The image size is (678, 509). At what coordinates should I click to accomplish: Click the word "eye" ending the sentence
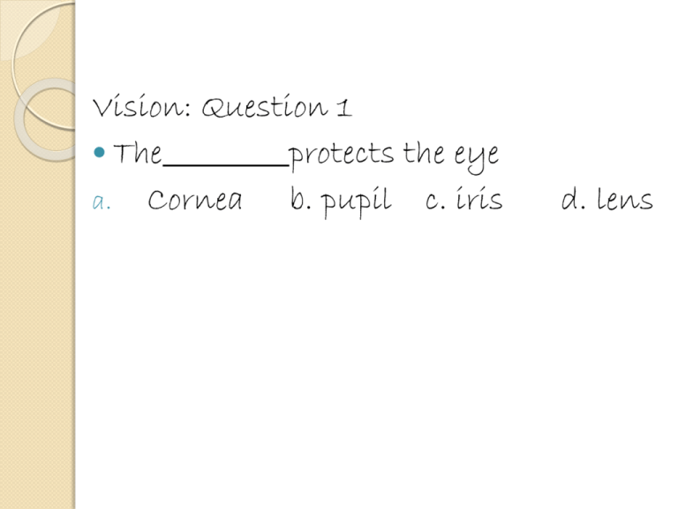coord(477,158)
